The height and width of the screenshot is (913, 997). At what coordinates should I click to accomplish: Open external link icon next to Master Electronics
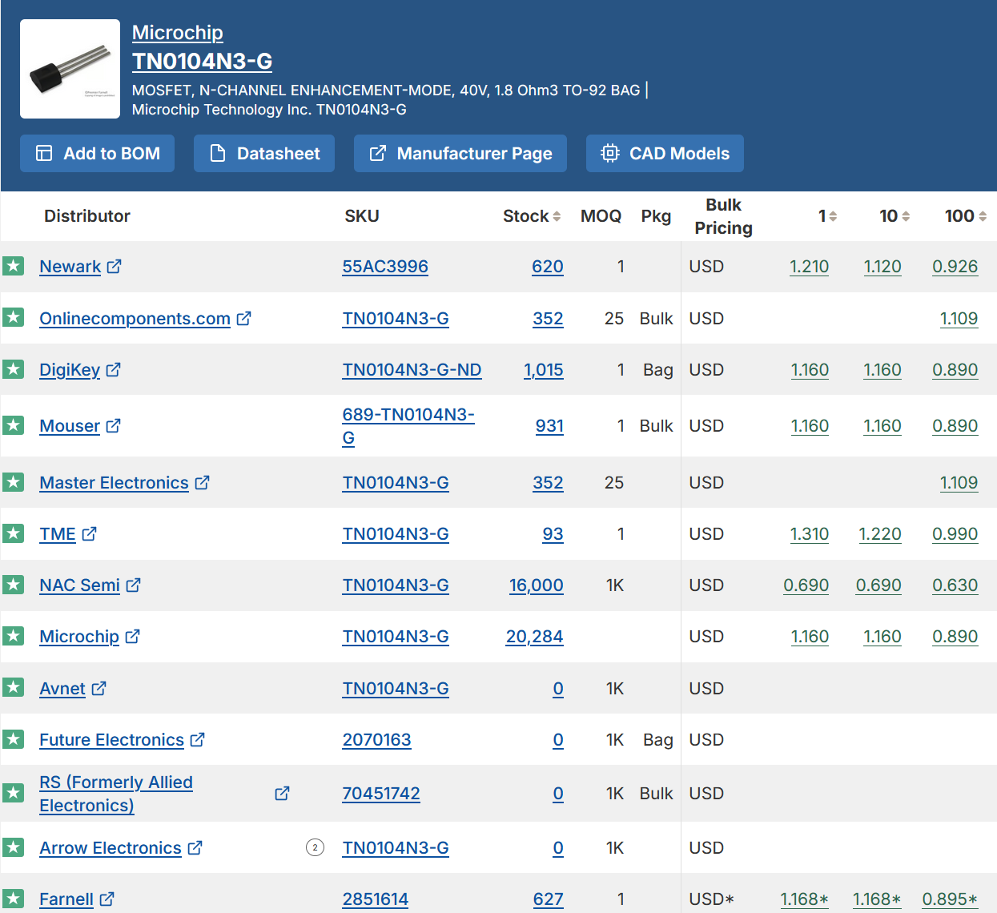pos(202,482)
